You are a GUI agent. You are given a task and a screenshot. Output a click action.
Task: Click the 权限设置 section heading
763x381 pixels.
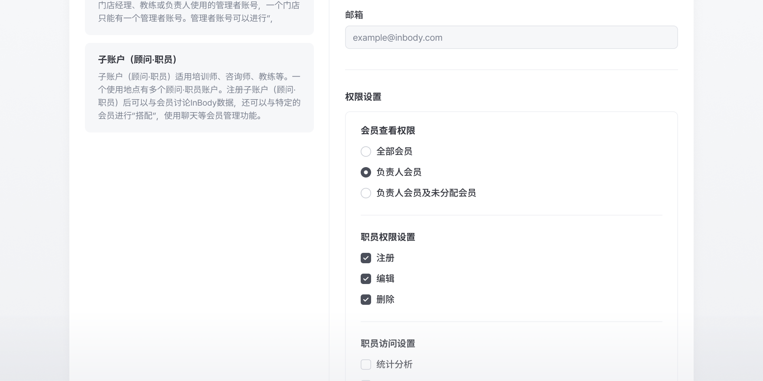(363, 97)
